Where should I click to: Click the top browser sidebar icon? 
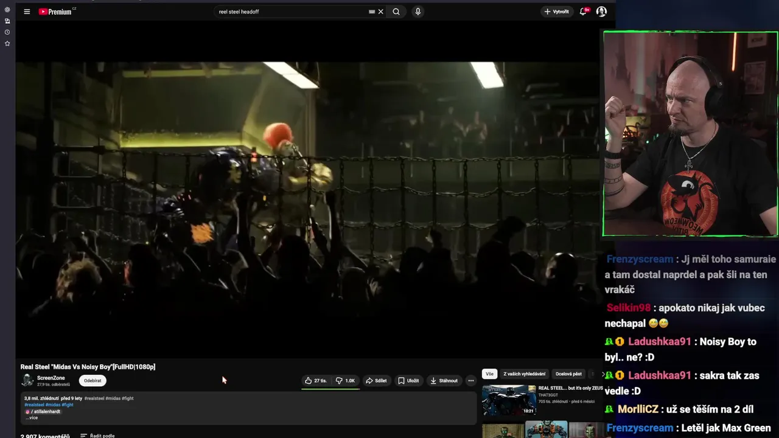tap(7, 10)
